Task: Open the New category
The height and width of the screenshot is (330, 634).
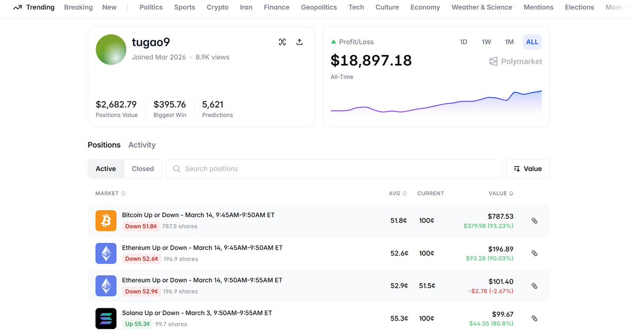Action: [x=109, y=7]
